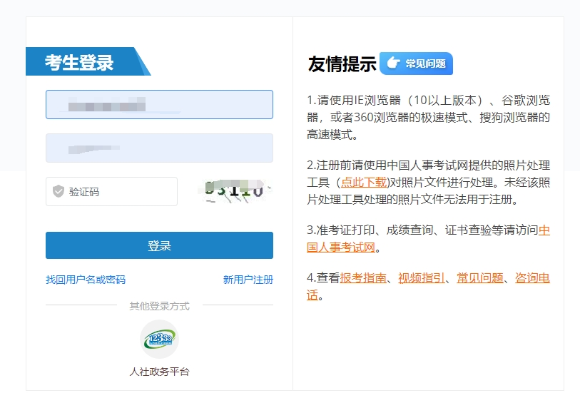Image resolution: width=580 pixels, height=403 pixels.
Task: Click the 12333 logo icon for alternative login
Action: tap(159, 340)
